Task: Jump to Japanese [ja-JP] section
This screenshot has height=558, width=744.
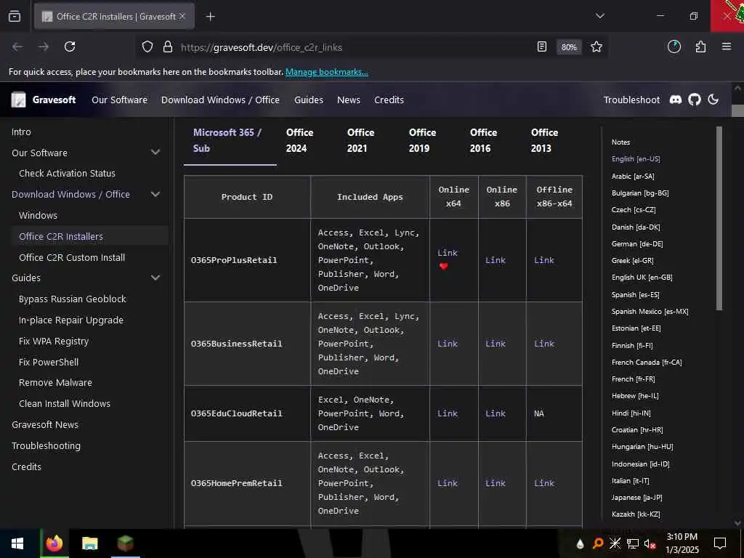Action: click(636, 497)
